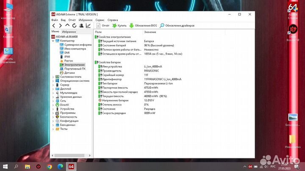This screenshot has width=305, height=171.
Task: Expand the Мультимедиа tree node
Action: [x=53, y=93]
